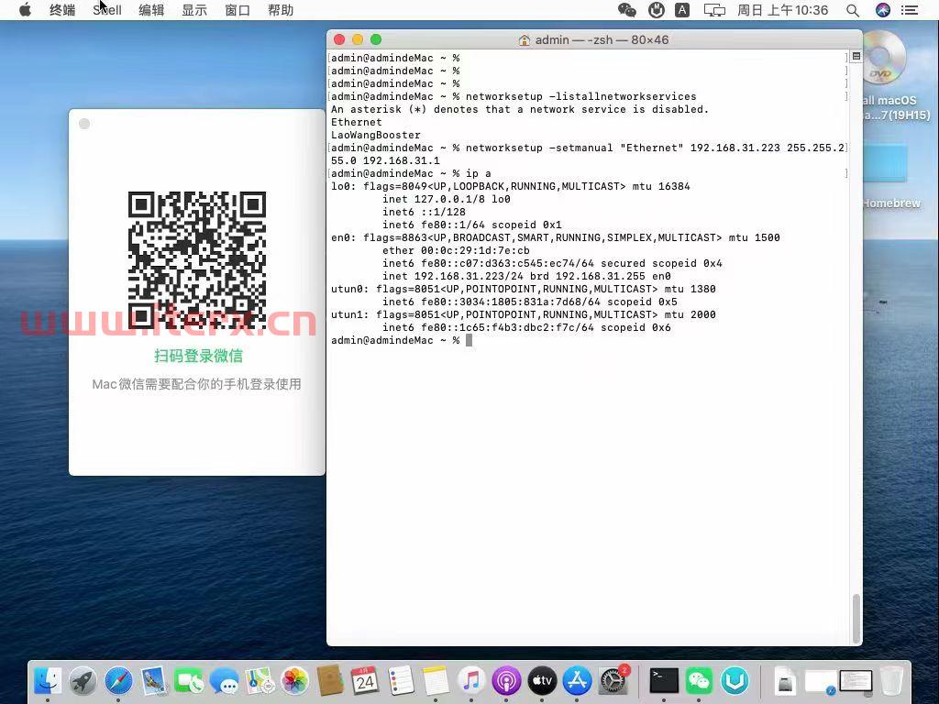939x704 pixels.
Task: Click "inet 127.0.0.1/8 lo0" line
Action: [x=447, y=199]
